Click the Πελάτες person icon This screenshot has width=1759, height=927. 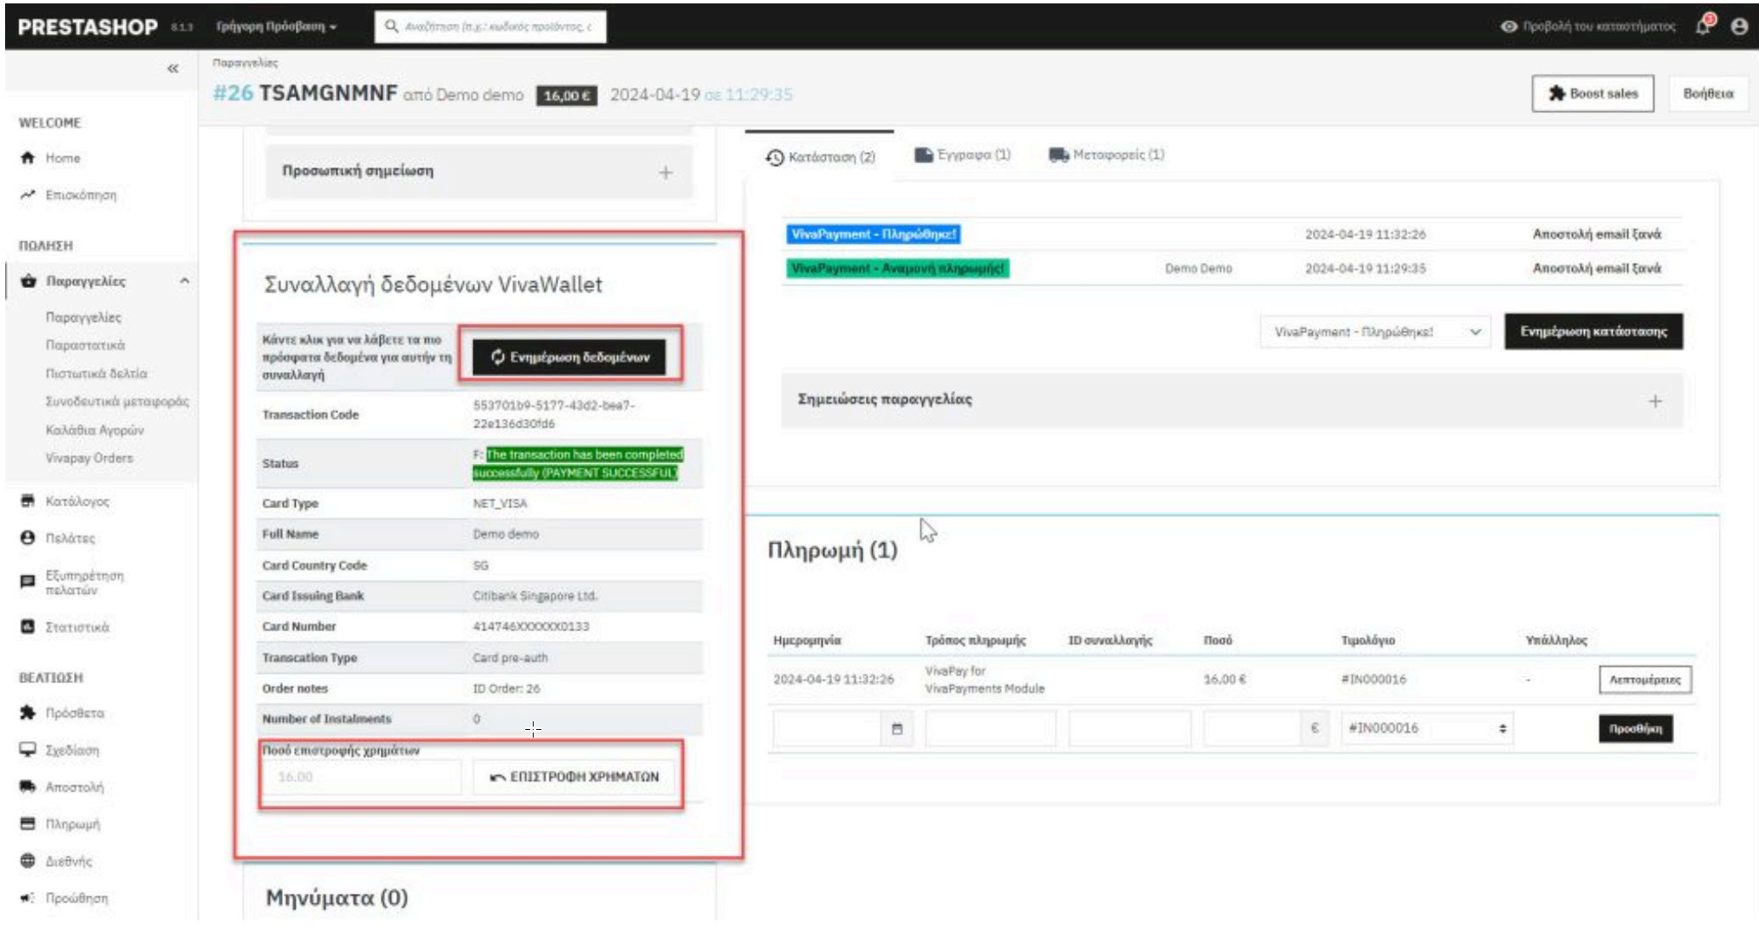click(28, 538)
